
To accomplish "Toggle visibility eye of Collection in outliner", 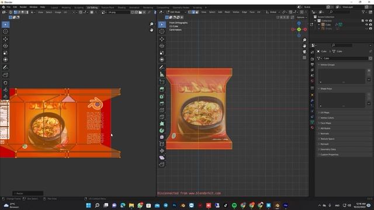I will click(x=366, y=21).
